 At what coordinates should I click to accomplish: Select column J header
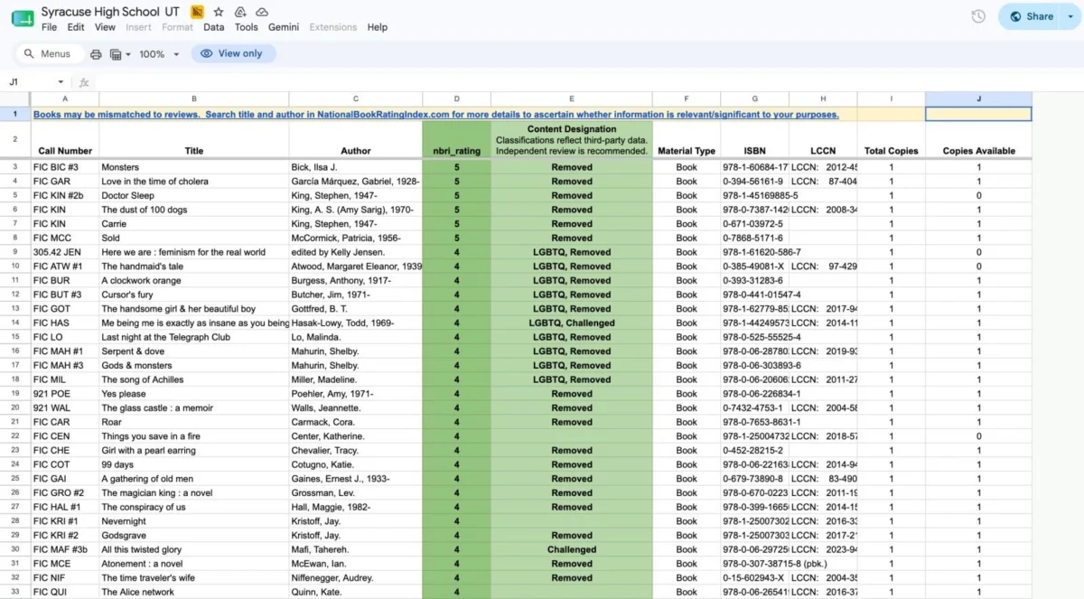pyautogui.click(x=978, y=98)
